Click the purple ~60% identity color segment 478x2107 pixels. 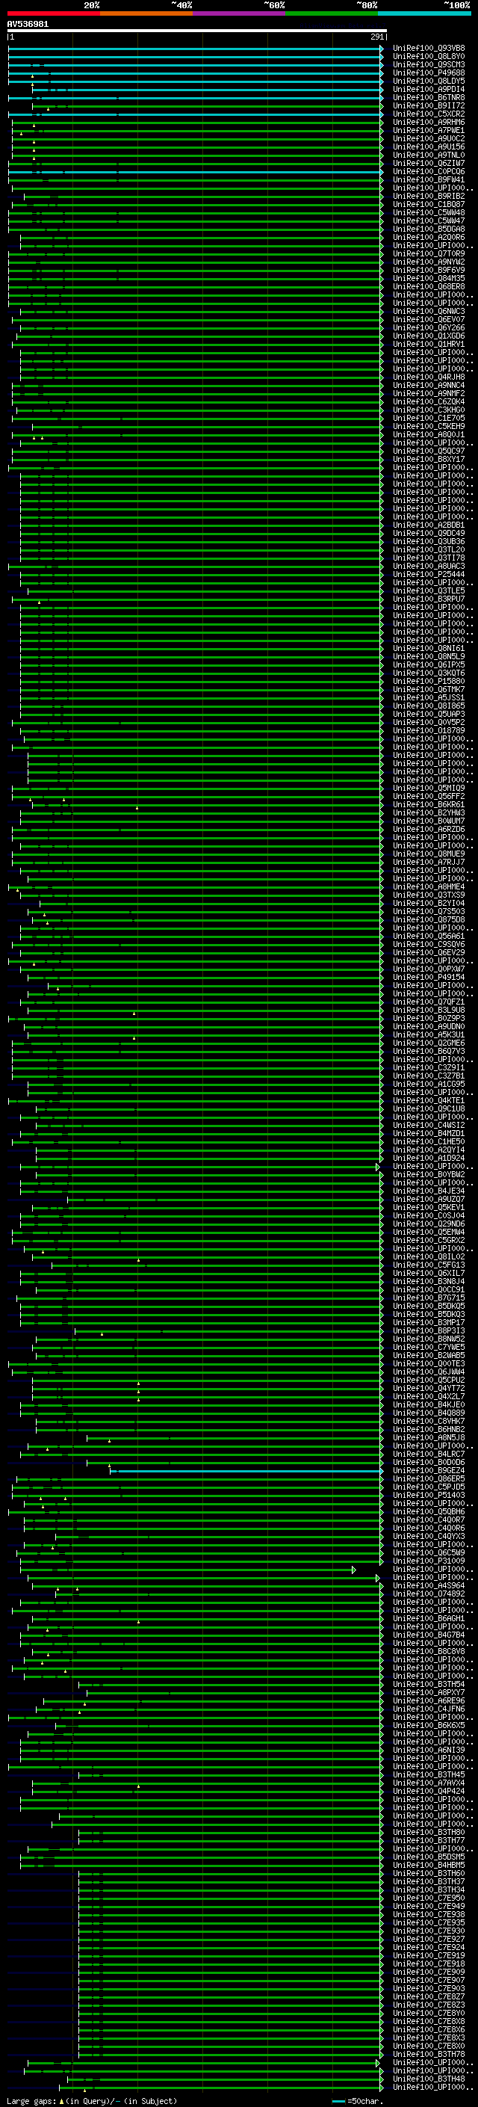pyautogui.click(x=240, y=13)
